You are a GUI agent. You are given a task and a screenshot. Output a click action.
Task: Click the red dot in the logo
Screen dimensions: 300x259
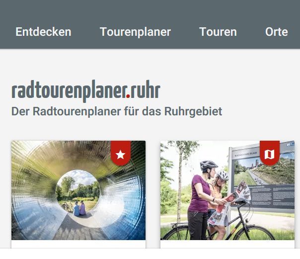[x=128, y=96]
